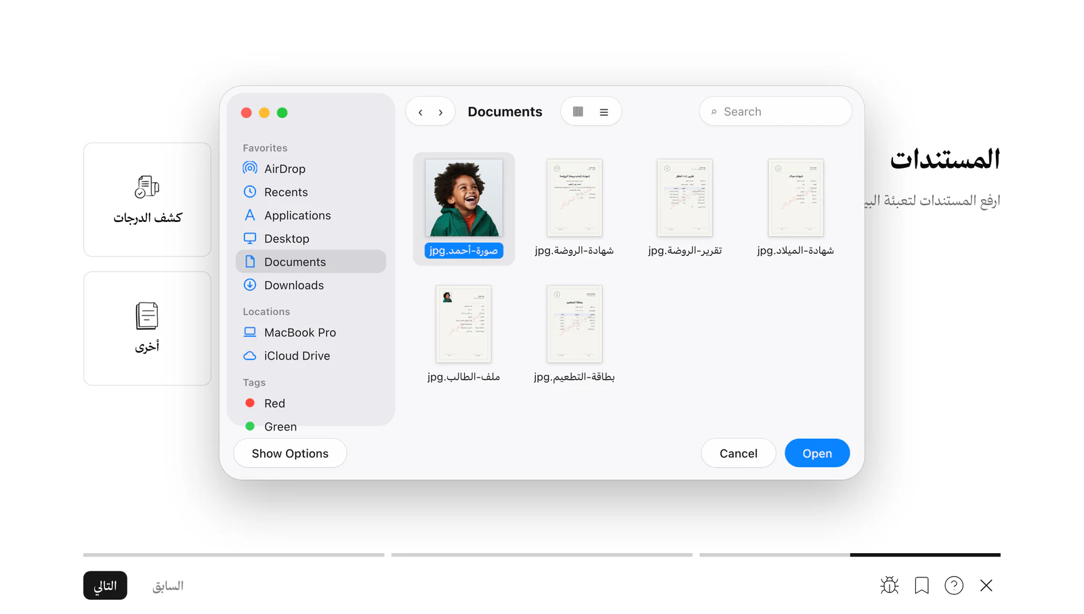Select the بطاقة-التطعيم.jpg file
The width and height of the screenshot is (1084, 614).
point(575,334)
